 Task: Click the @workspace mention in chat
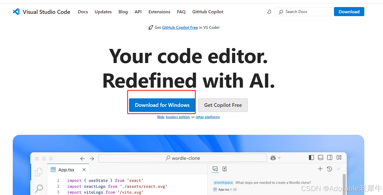pyautogui.click(x=223, y=183)
